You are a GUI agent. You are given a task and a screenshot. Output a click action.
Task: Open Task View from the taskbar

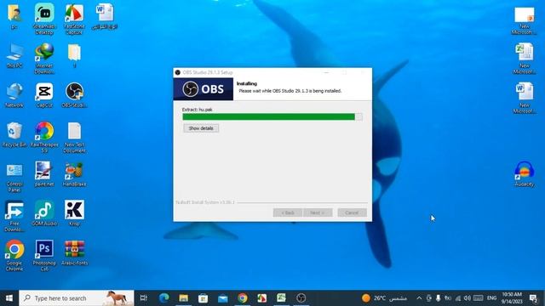[144, 298]
